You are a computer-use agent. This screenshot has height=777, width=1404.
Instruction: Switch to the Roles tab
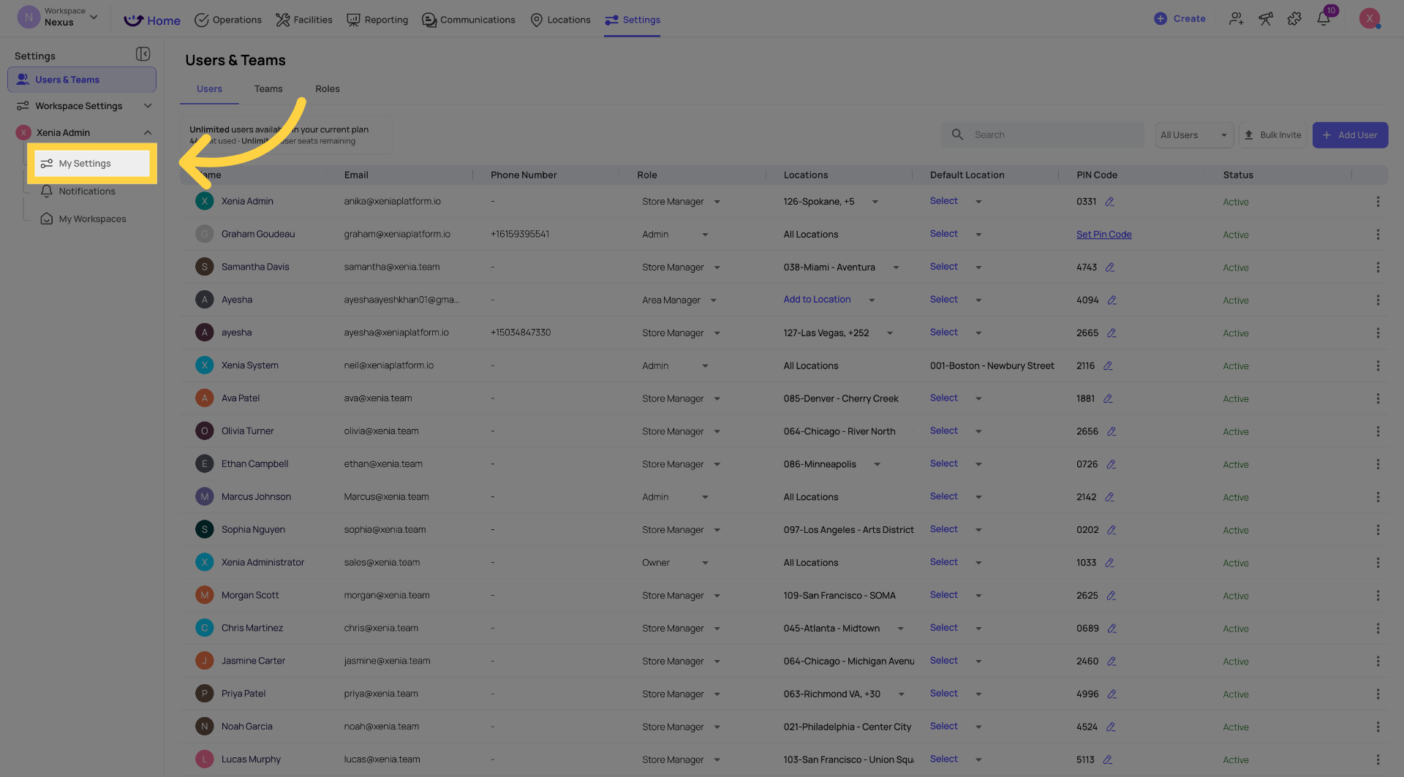(328, 89)
